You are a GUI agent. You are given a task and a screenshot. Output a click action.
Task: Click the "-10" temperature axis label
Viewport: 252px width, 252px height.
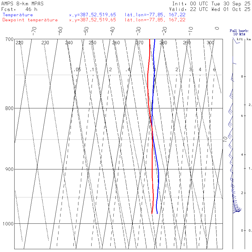point(191,31)
